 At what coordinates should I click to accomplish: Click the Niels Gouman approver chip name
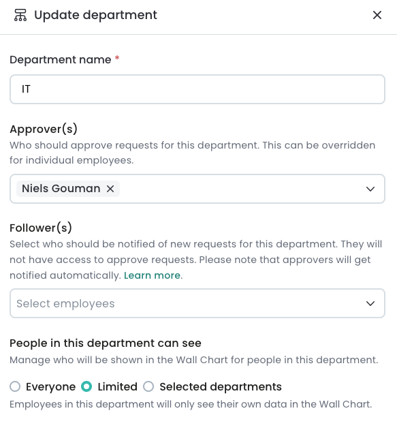(61, 189)
